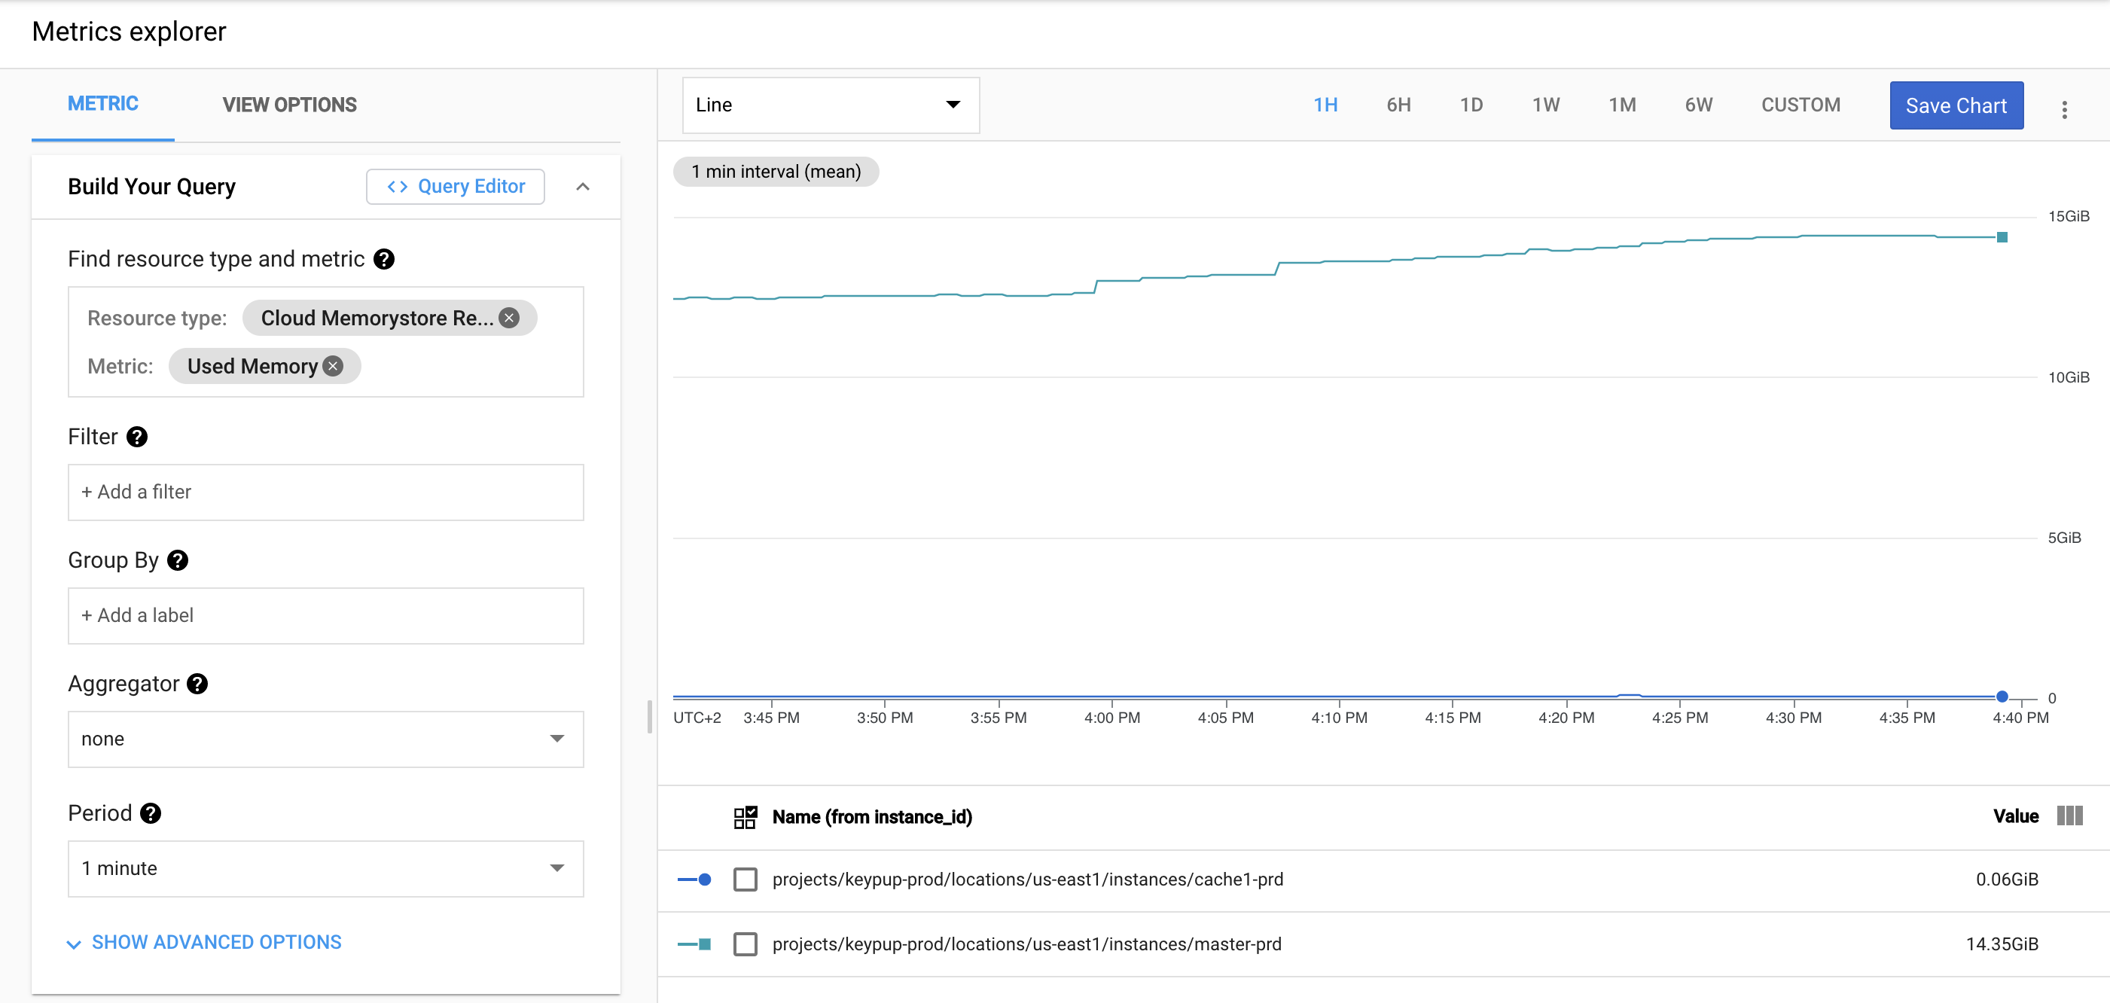This screenshot has width=2110, height=1003.
Task: Check the cache1-prd instance checkbox
Action: pyautogui.click(x=745, y=880)
